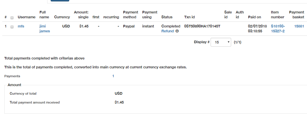Image resolution: width=307 pixels, height=117 pixels.
Task: Toggle the select-all checkbox in table header
Action: tap(12, 18)
